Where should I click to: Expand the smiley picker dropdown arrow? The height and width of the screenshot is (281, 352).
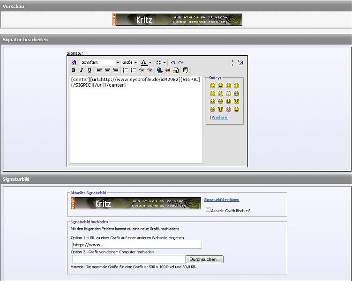click(165, 62)
